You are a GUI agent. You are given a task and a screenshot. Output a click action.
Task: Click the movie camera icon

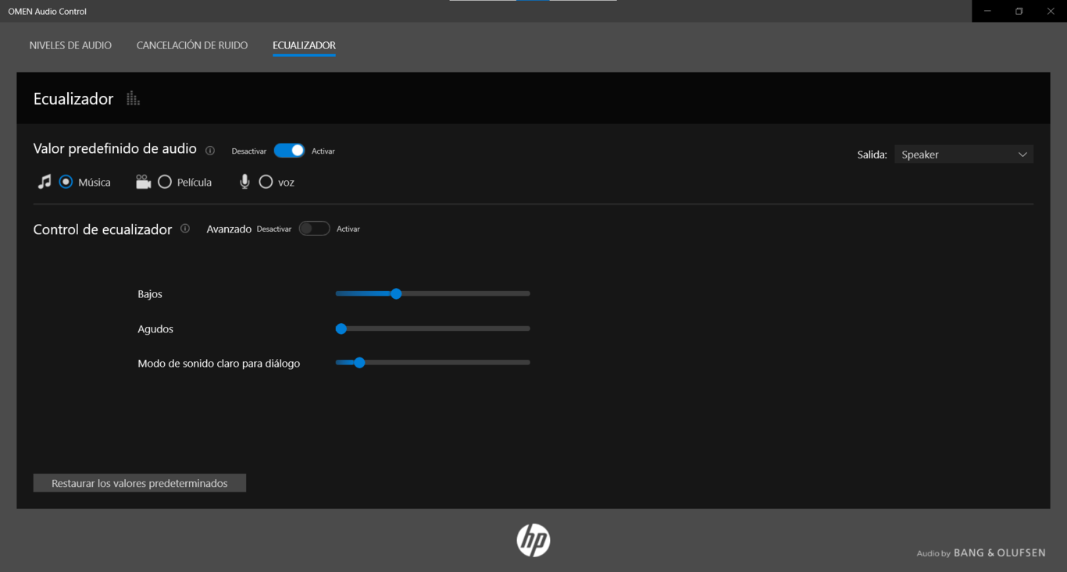point(143,182)
